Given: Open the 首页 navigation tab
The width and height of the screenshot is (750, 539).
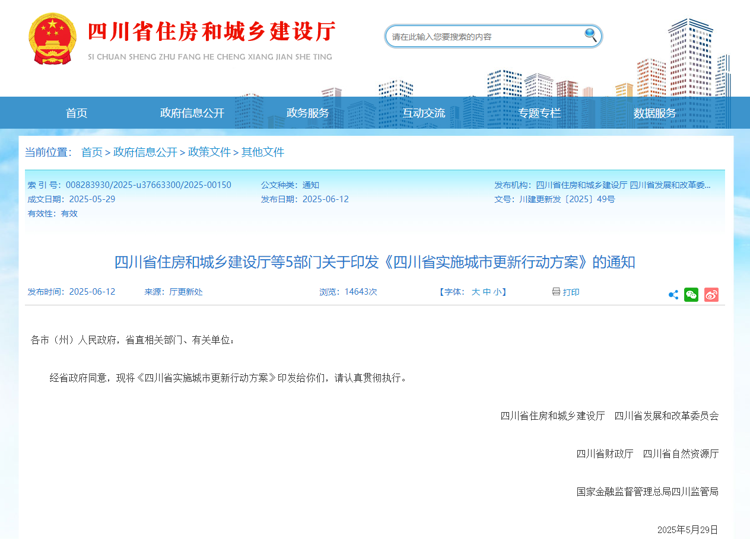Looking at the screenshot, I should [77, 113].
